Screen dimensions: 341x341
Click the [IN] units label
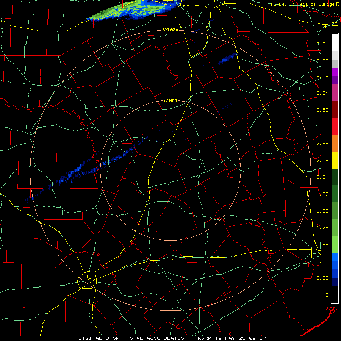(324, 26)
